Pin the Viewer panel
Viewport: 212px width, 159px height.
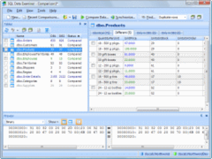(x=201, y=116)
